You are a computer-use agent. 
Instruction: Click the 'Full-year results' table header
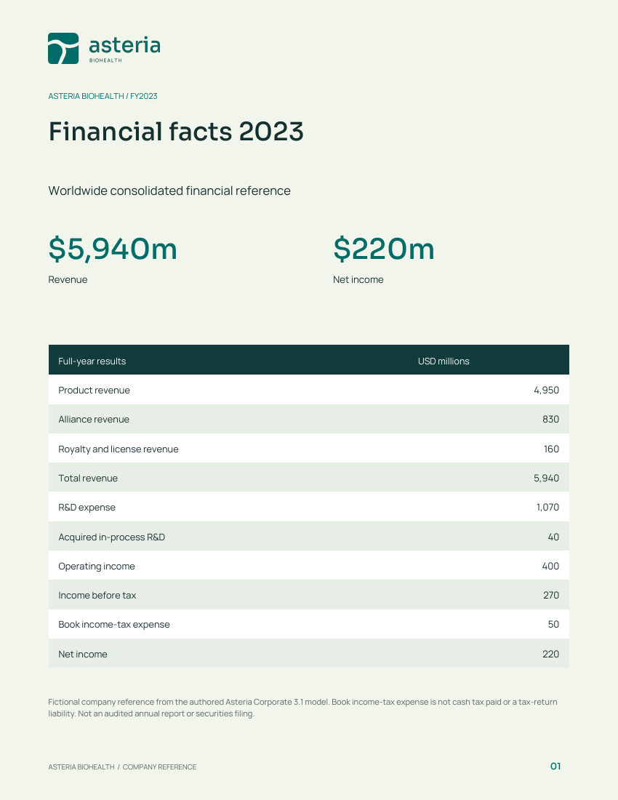click(92, 361)
